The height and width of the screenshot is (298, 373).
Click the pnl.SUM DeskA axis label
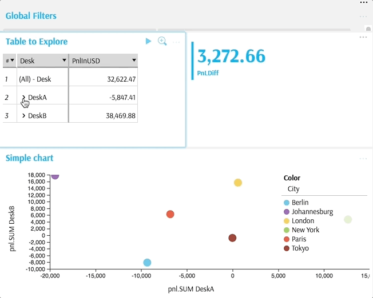[191, 289]
